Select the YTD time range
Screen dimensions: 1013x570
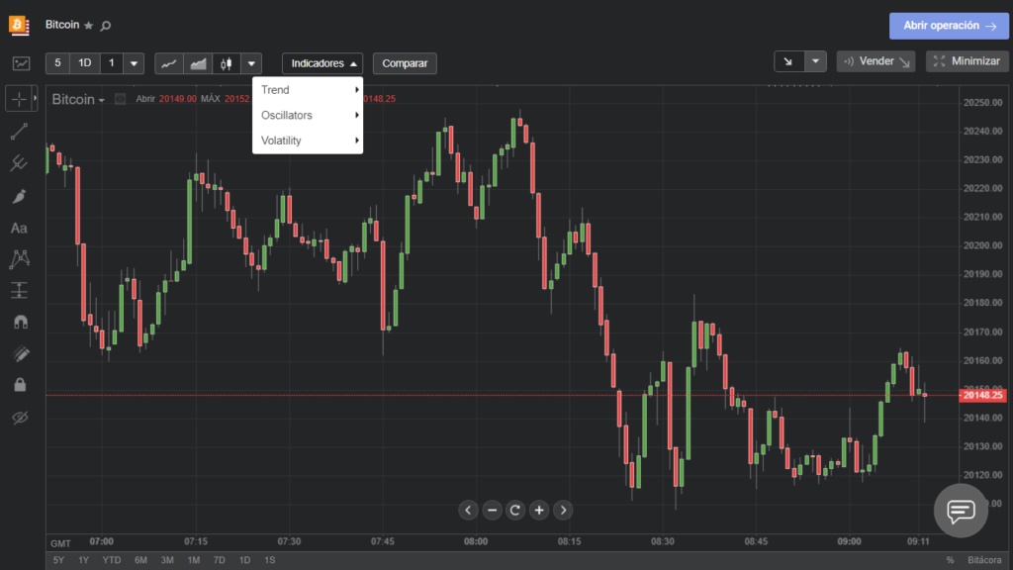112,560
